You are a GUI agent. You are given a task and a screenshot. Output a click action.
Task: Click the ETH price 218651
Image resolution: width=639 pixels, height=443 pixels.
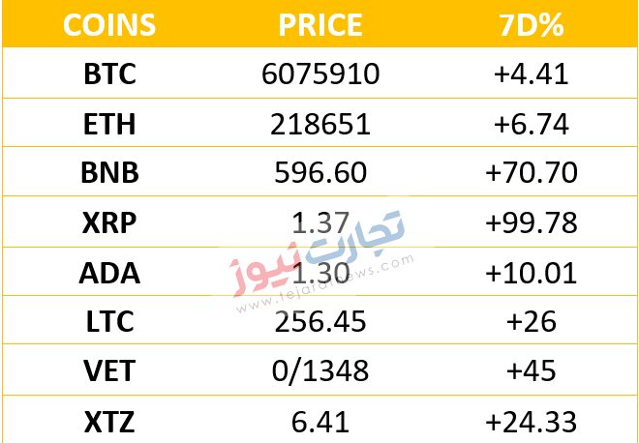pos(320,124)
